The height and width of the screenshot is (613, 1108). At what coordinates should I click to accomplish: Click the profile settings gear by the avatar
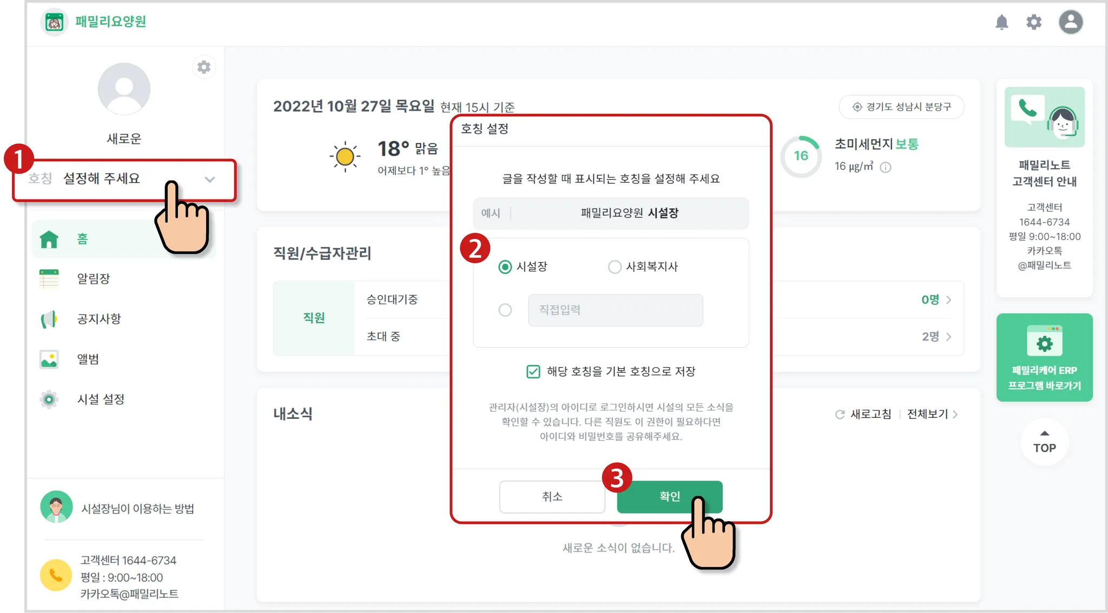(x=204, y=67)
